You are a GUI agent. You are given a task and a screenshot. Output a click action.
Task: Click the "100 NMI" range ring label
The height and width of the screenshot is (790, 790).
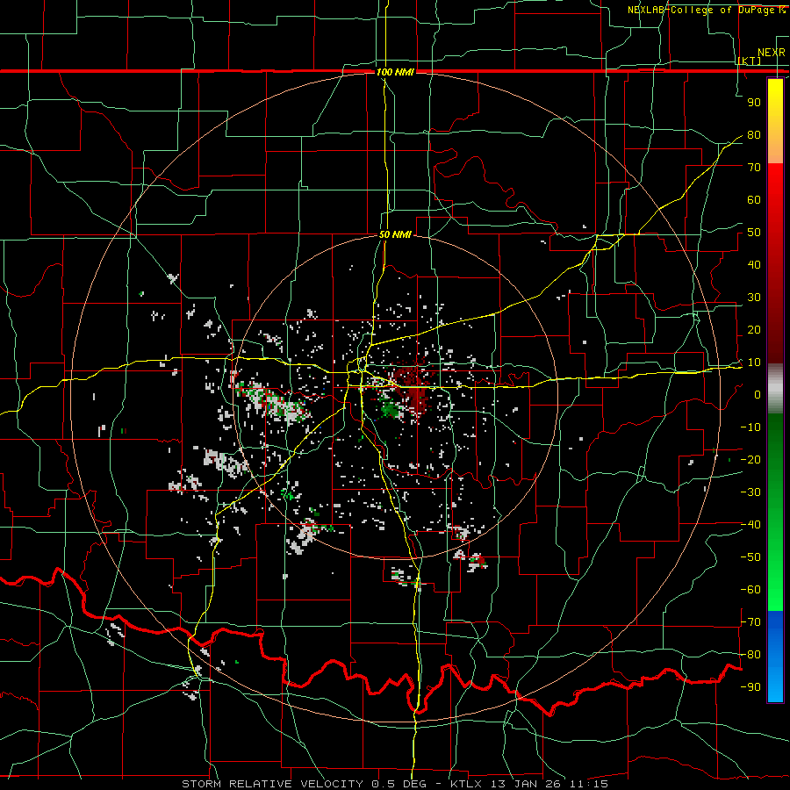[x=395, y=72]
